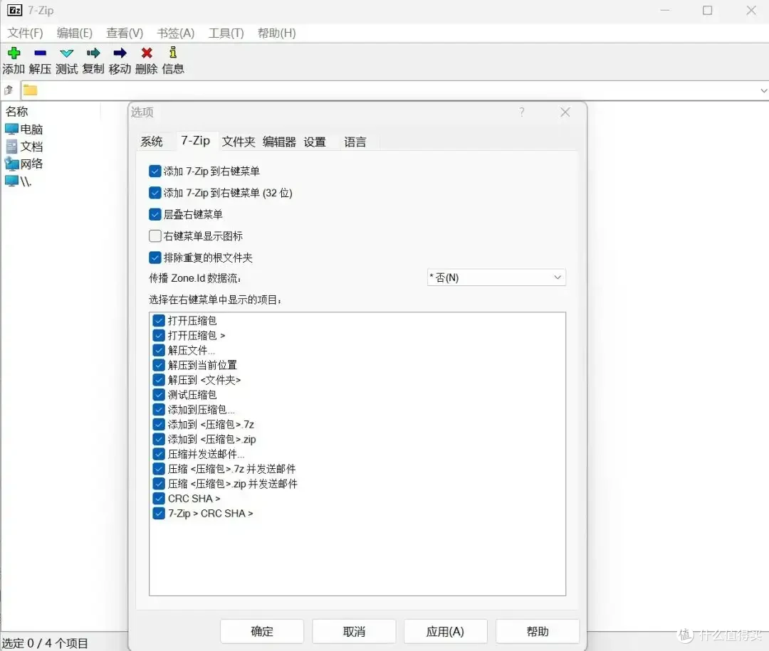
Task: Click the 7-Zip app icon in title bar
Action: (15, 10)
